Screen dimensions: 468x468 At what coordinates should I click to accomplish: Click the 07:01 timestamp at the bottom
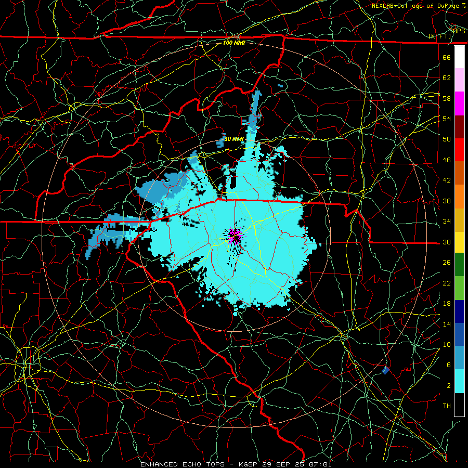coord(320,464)
